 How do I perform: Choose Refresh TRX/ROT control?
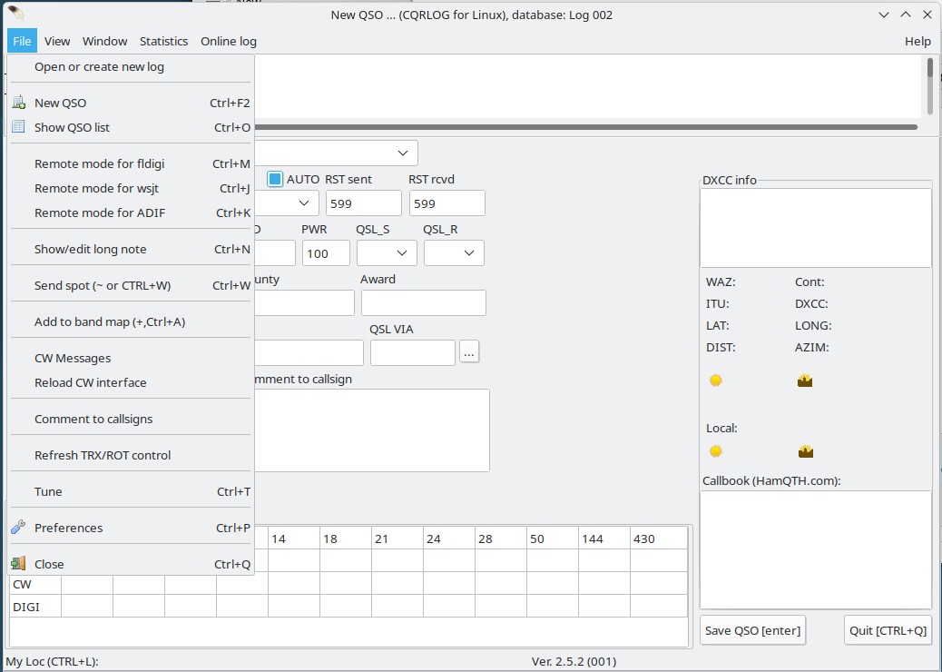pyautogui.click(x=131, y=455)
